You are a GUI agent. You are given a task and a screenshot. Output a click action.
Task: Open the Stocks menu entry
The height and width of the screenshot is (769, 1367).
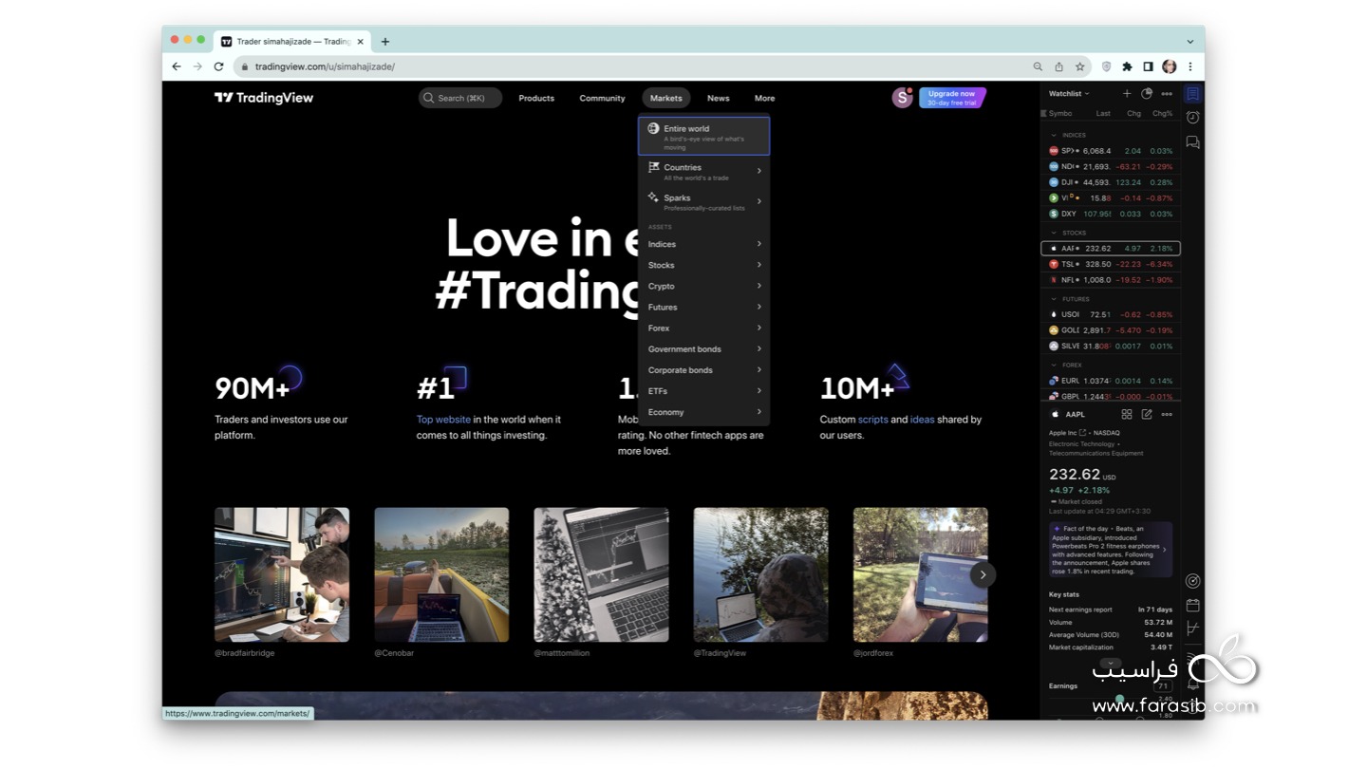(x=704, y=265)
